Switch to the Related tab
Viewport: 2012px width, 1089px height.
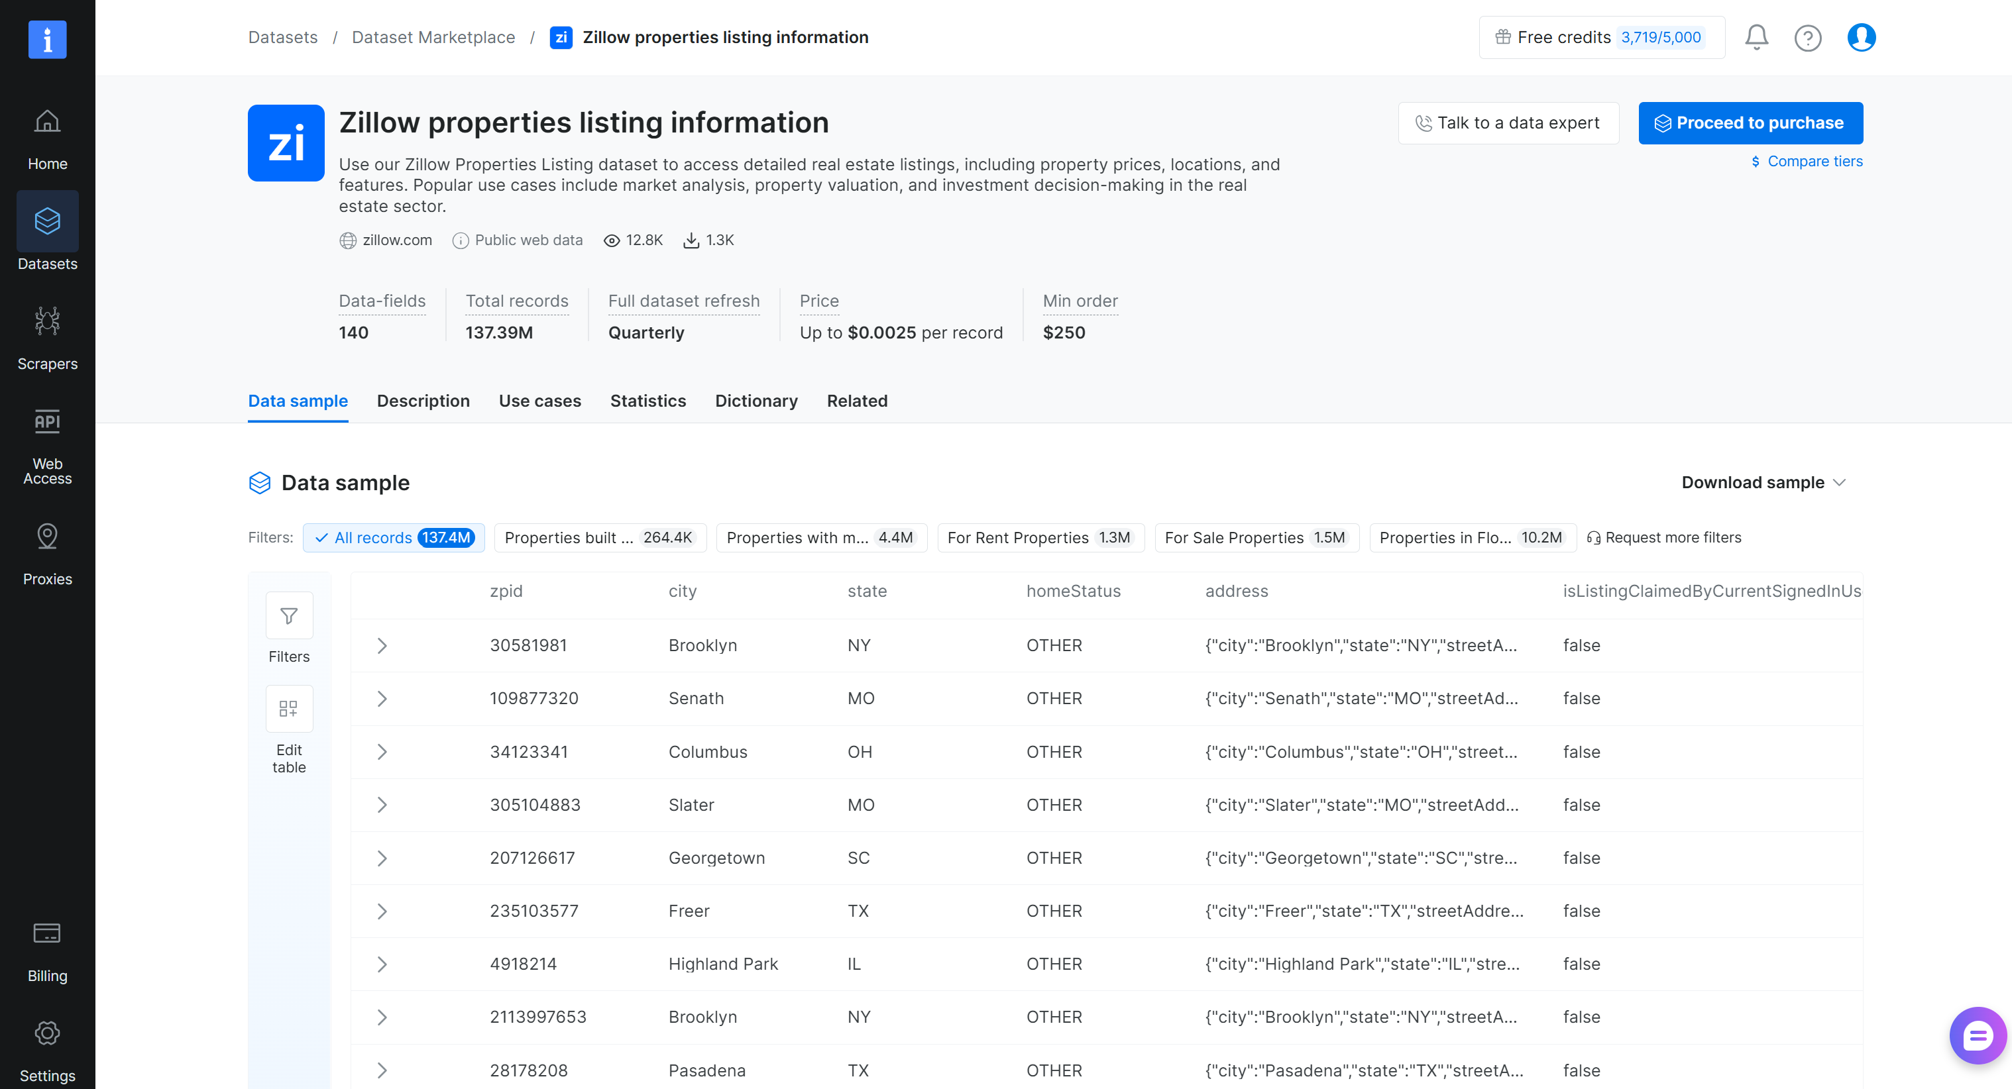click(x=857, y=401)
